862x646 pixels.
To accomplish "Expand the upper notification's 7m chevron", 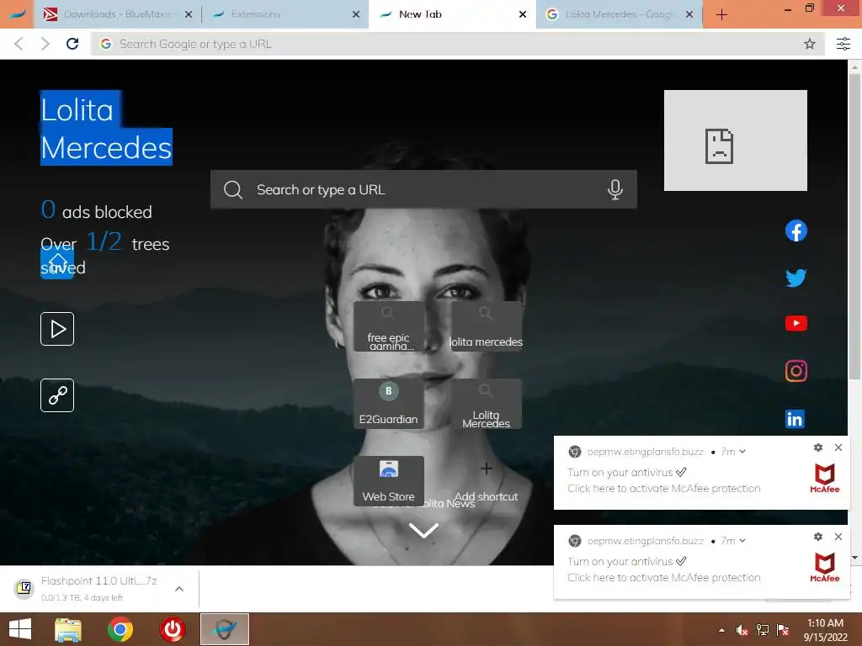I will [x=742, y=452].
